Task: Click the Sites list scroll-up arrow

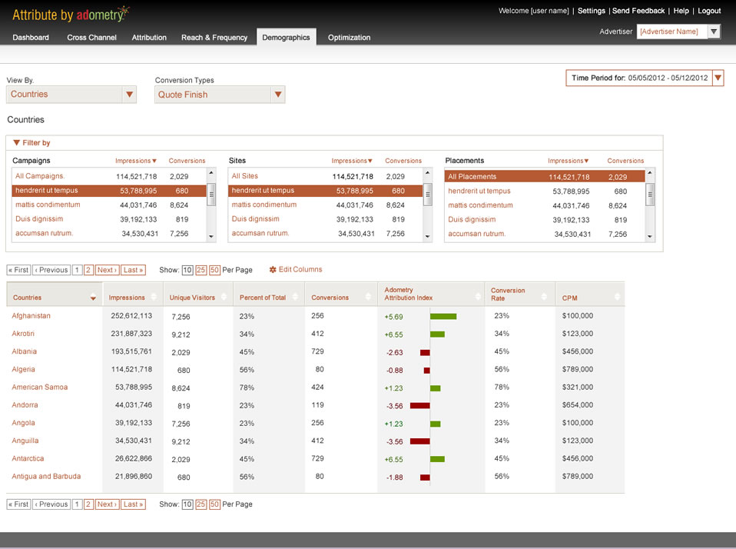Action: [428, 173]
